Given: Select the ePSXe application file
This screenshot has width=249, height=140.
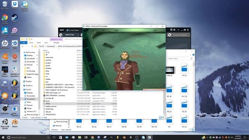Looking at the screenshot, I should coord(80,103).
